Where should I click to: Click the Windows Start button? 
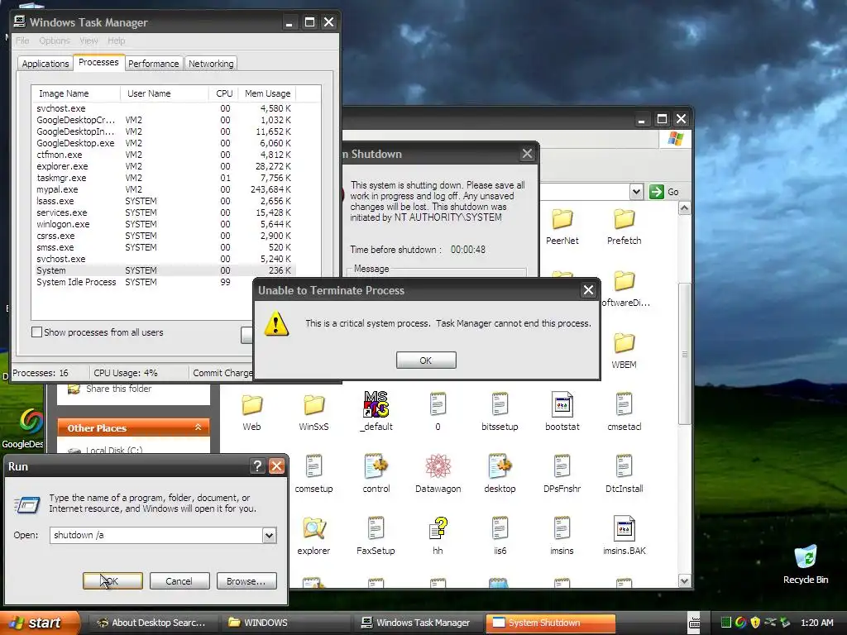click(39, 623)
